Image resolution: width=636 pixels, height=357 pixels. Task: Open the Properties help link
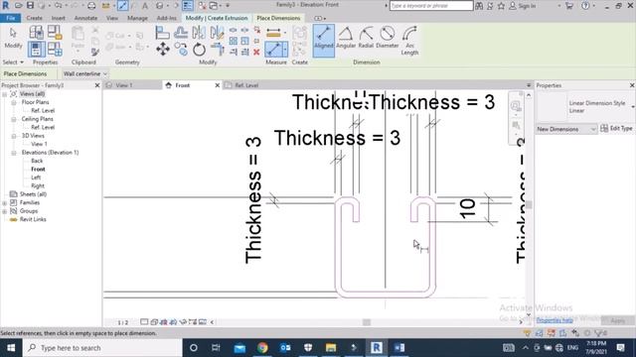pos(555,320)
